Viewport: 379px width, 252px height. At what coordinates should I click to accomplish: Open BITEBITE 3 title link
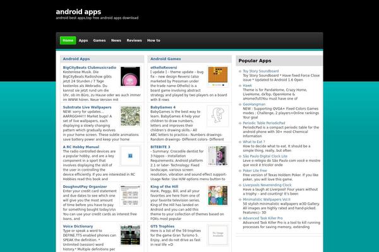pos(160,147)
